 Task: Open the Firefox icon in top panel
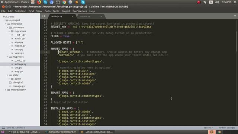pos(39,2)
